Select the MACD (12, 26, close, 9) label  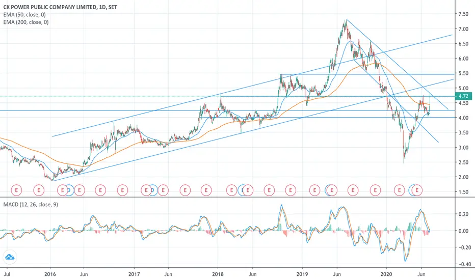click(x=31, y=205)
